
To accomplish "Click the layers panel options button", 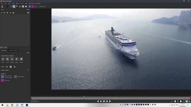I will pyautogui.click(x=28, y=12).
